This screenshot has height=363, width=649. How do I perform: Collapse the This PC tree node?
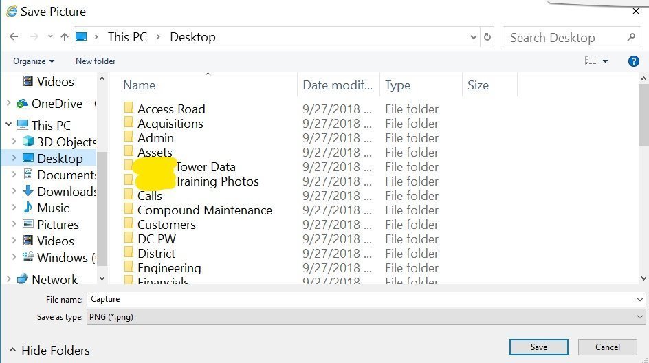pyautogui.click(x=9, y=124)
